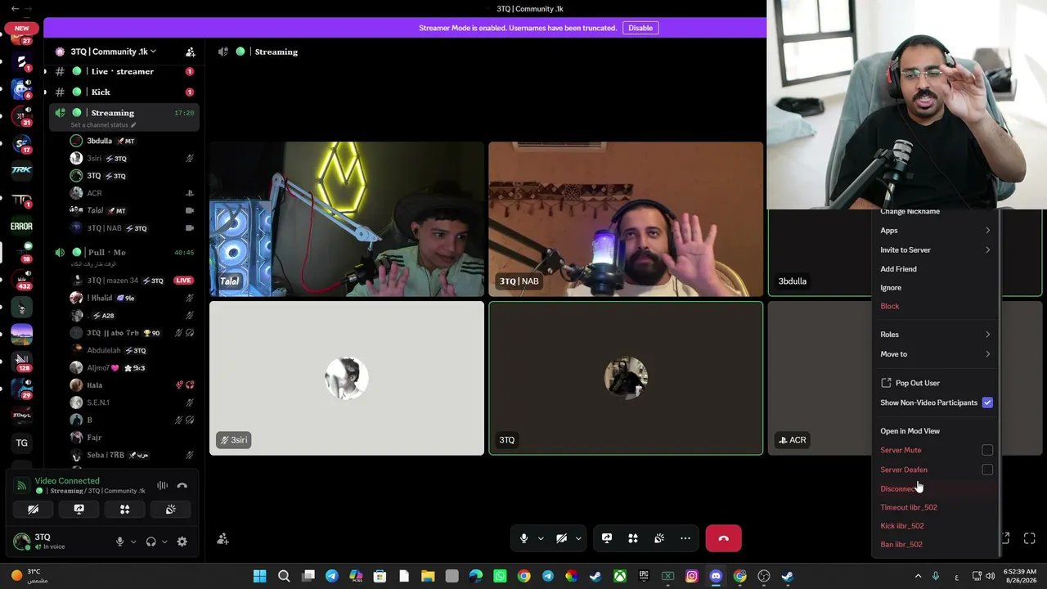
Task: Expand the Apps submenu
Action: tap(936, 231)
